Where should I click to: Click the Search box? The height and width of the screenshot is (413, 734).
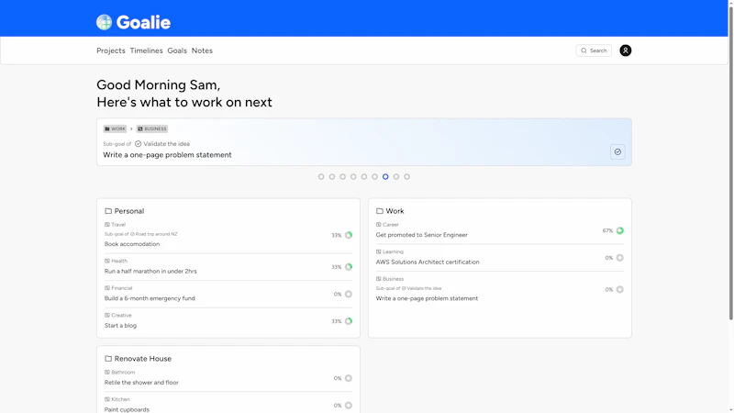[x=593, y=50]
